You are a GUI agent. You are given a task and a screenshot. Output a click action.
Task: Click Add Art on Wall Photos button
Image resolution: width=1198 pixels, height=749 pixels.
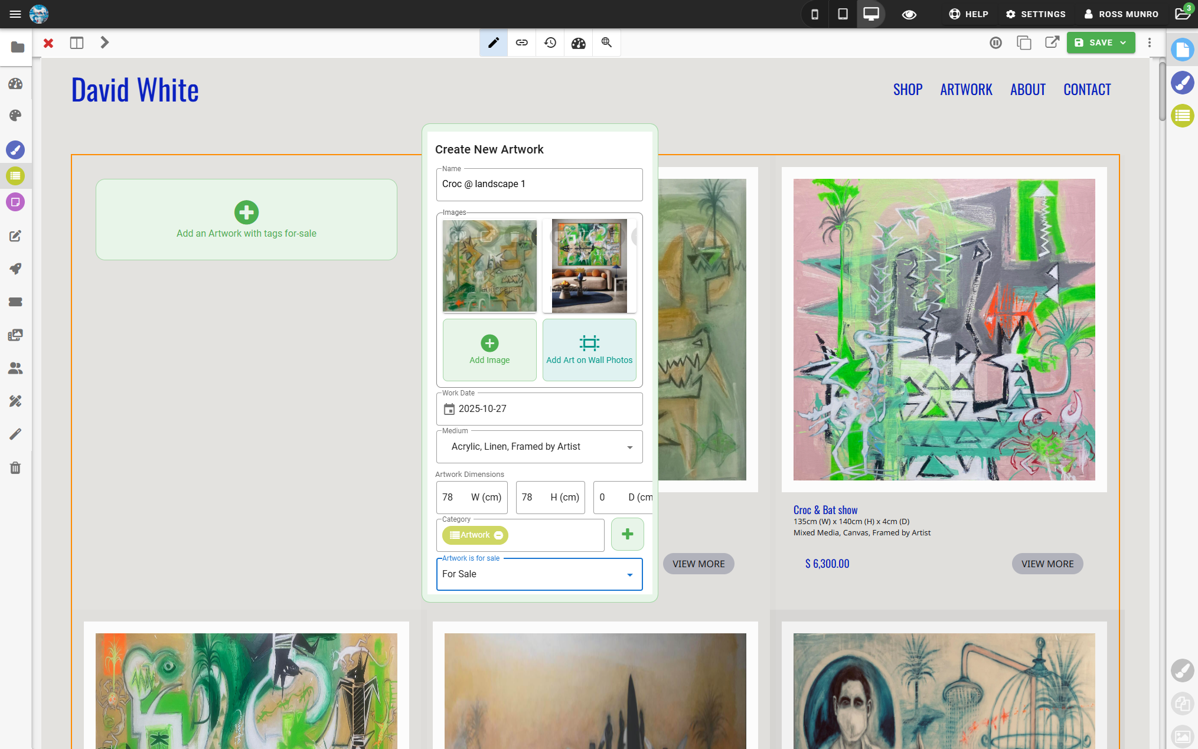[x=589, y=349]
